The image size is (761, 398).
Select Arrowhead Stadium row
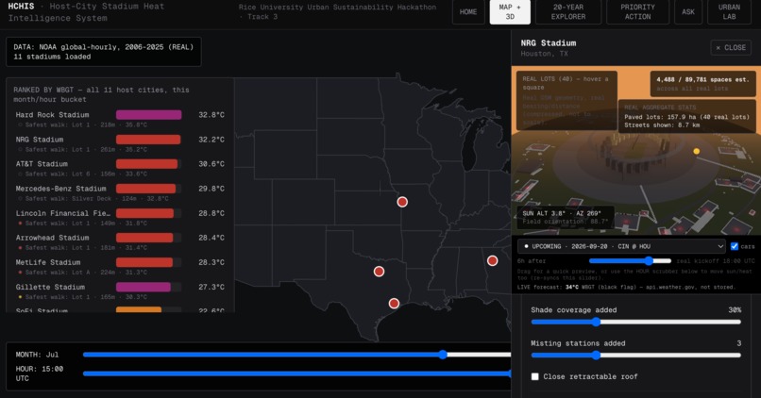click(120, 242)
